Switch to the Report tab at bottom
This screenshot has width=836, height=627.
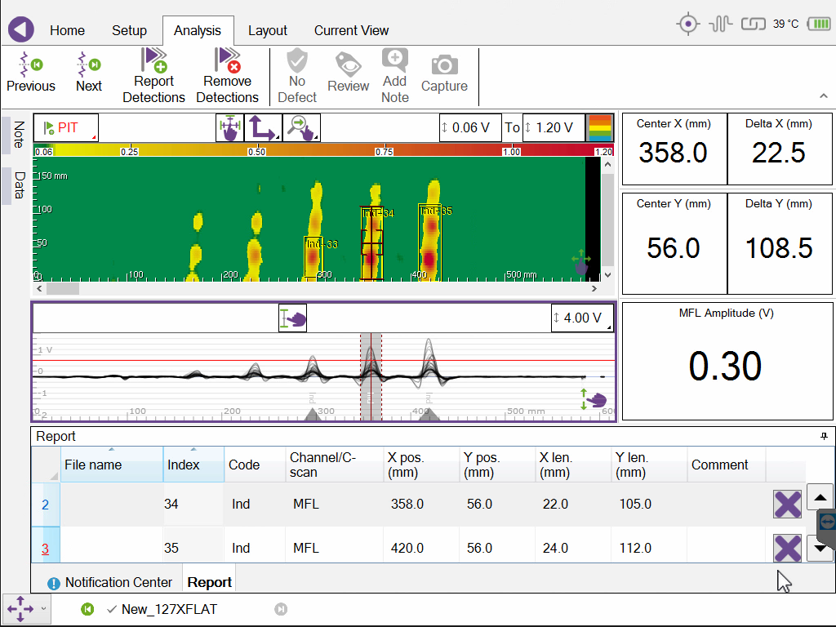(x=208, y=583)
